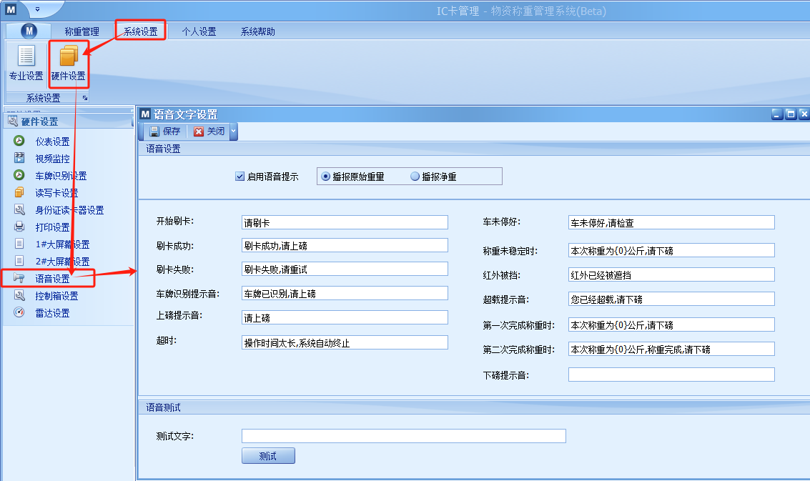
Task: Switch to 称重管理 tab
Action: pos(82,31)
